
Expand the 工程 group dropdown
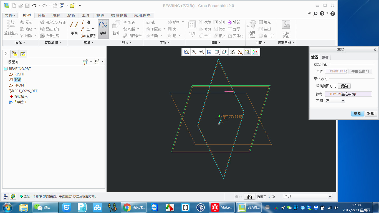165,43
